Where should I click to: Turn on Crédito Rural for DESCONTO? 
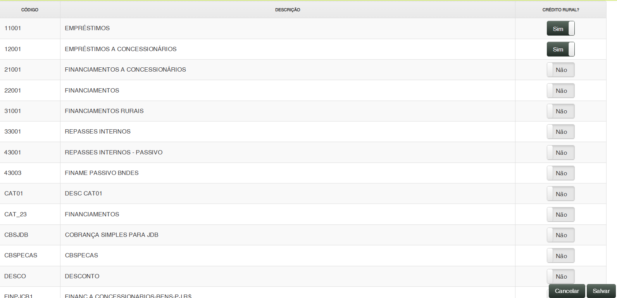point(560,277)
